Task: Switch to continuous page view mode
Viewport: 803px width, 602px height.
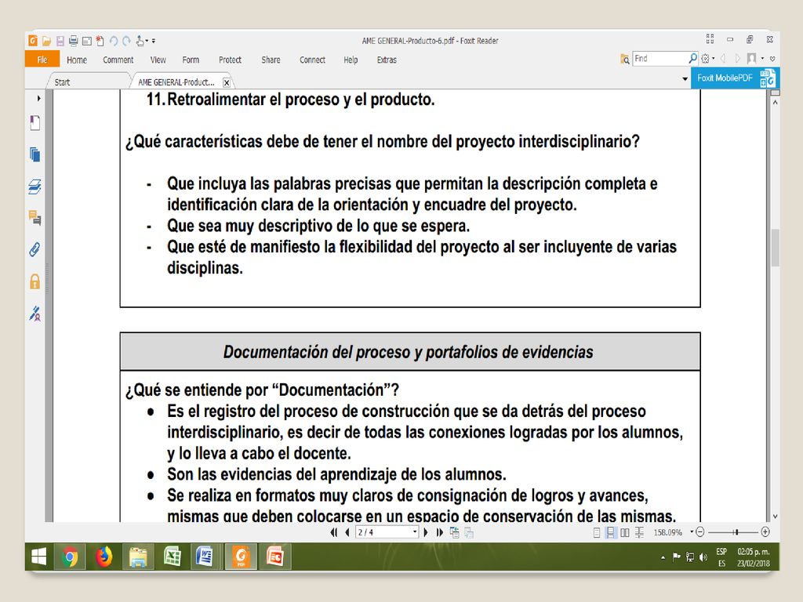Action: pyautogui.click(x=610, y=533)
